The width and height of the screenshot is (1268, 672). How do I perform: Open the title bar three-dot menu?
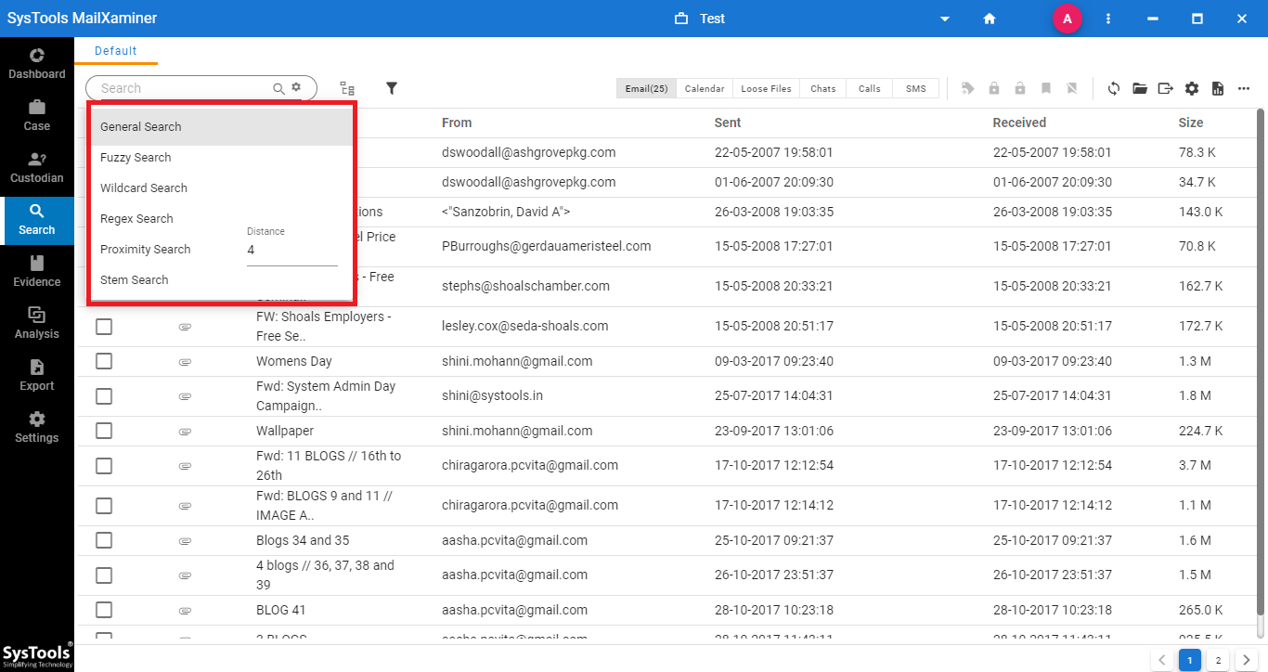point(1108,19)
